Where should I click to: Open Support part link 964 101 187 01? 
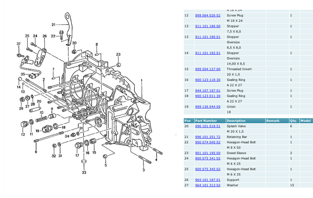pyautogui.click(x=208, y=180)
